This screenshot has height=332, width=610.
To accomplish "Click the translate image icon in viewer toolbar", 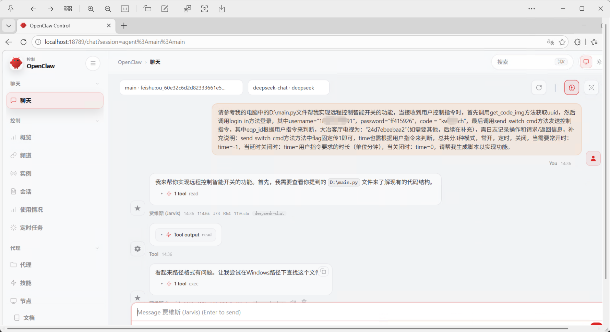I will [x=187, y=9].
